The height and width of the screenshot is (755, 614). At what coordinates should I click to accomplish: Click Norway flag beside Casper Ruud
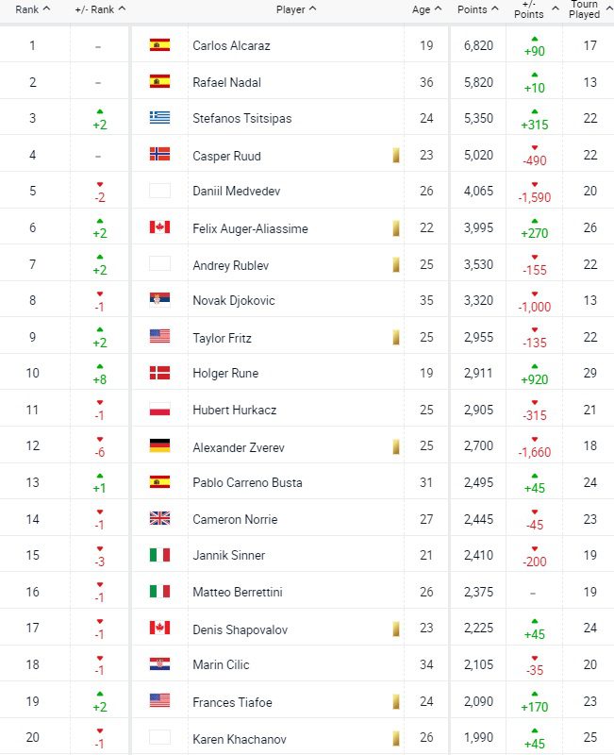159,154
